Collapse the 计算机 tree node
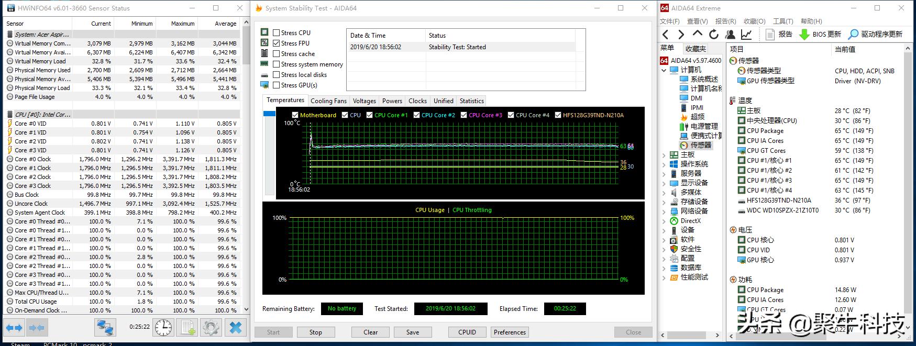The height and width of the screenshot is (346, 916). [x=664, y=70]
